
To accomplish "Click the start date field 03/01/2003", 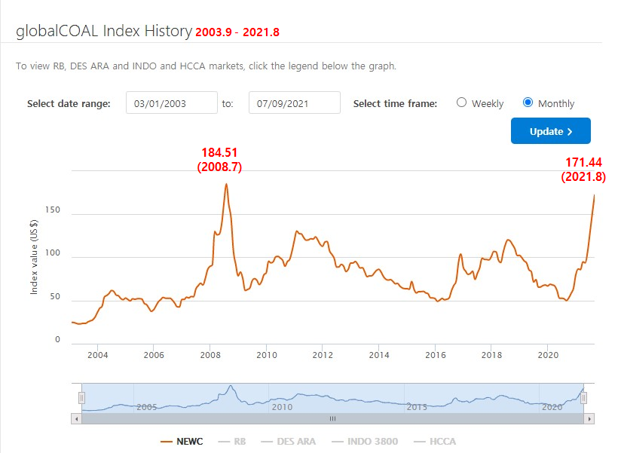I will tap(172, 103).
